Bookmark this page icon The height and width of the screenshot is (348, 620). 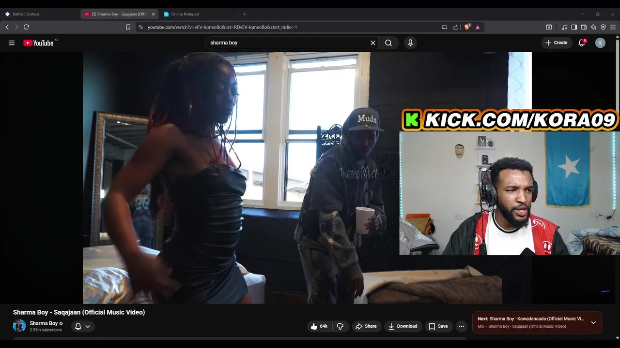tap(128, 27)
